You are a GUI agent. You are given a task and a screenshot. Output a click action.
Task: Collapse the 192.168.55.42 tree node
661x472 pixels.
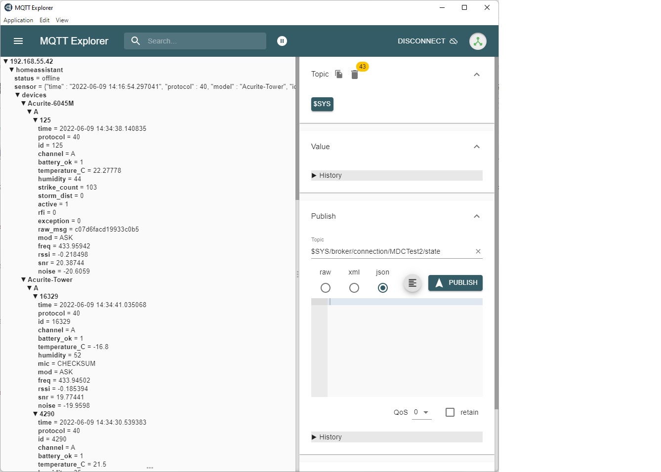pos(6,61)
